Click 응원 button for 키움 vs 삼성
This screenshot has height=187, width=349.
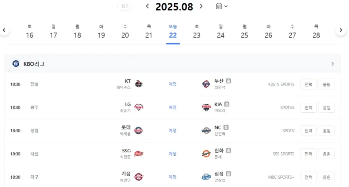(327, 177)
